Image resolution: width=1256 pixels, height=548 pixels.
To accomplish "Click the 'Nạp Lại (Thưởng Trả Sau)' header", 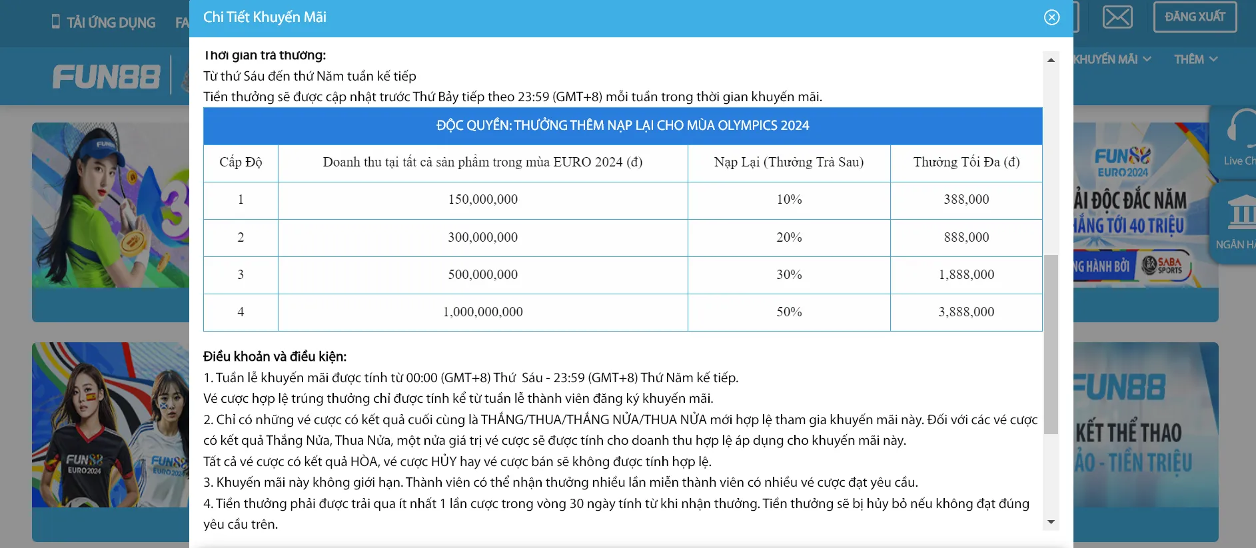I will pos(789,162).
